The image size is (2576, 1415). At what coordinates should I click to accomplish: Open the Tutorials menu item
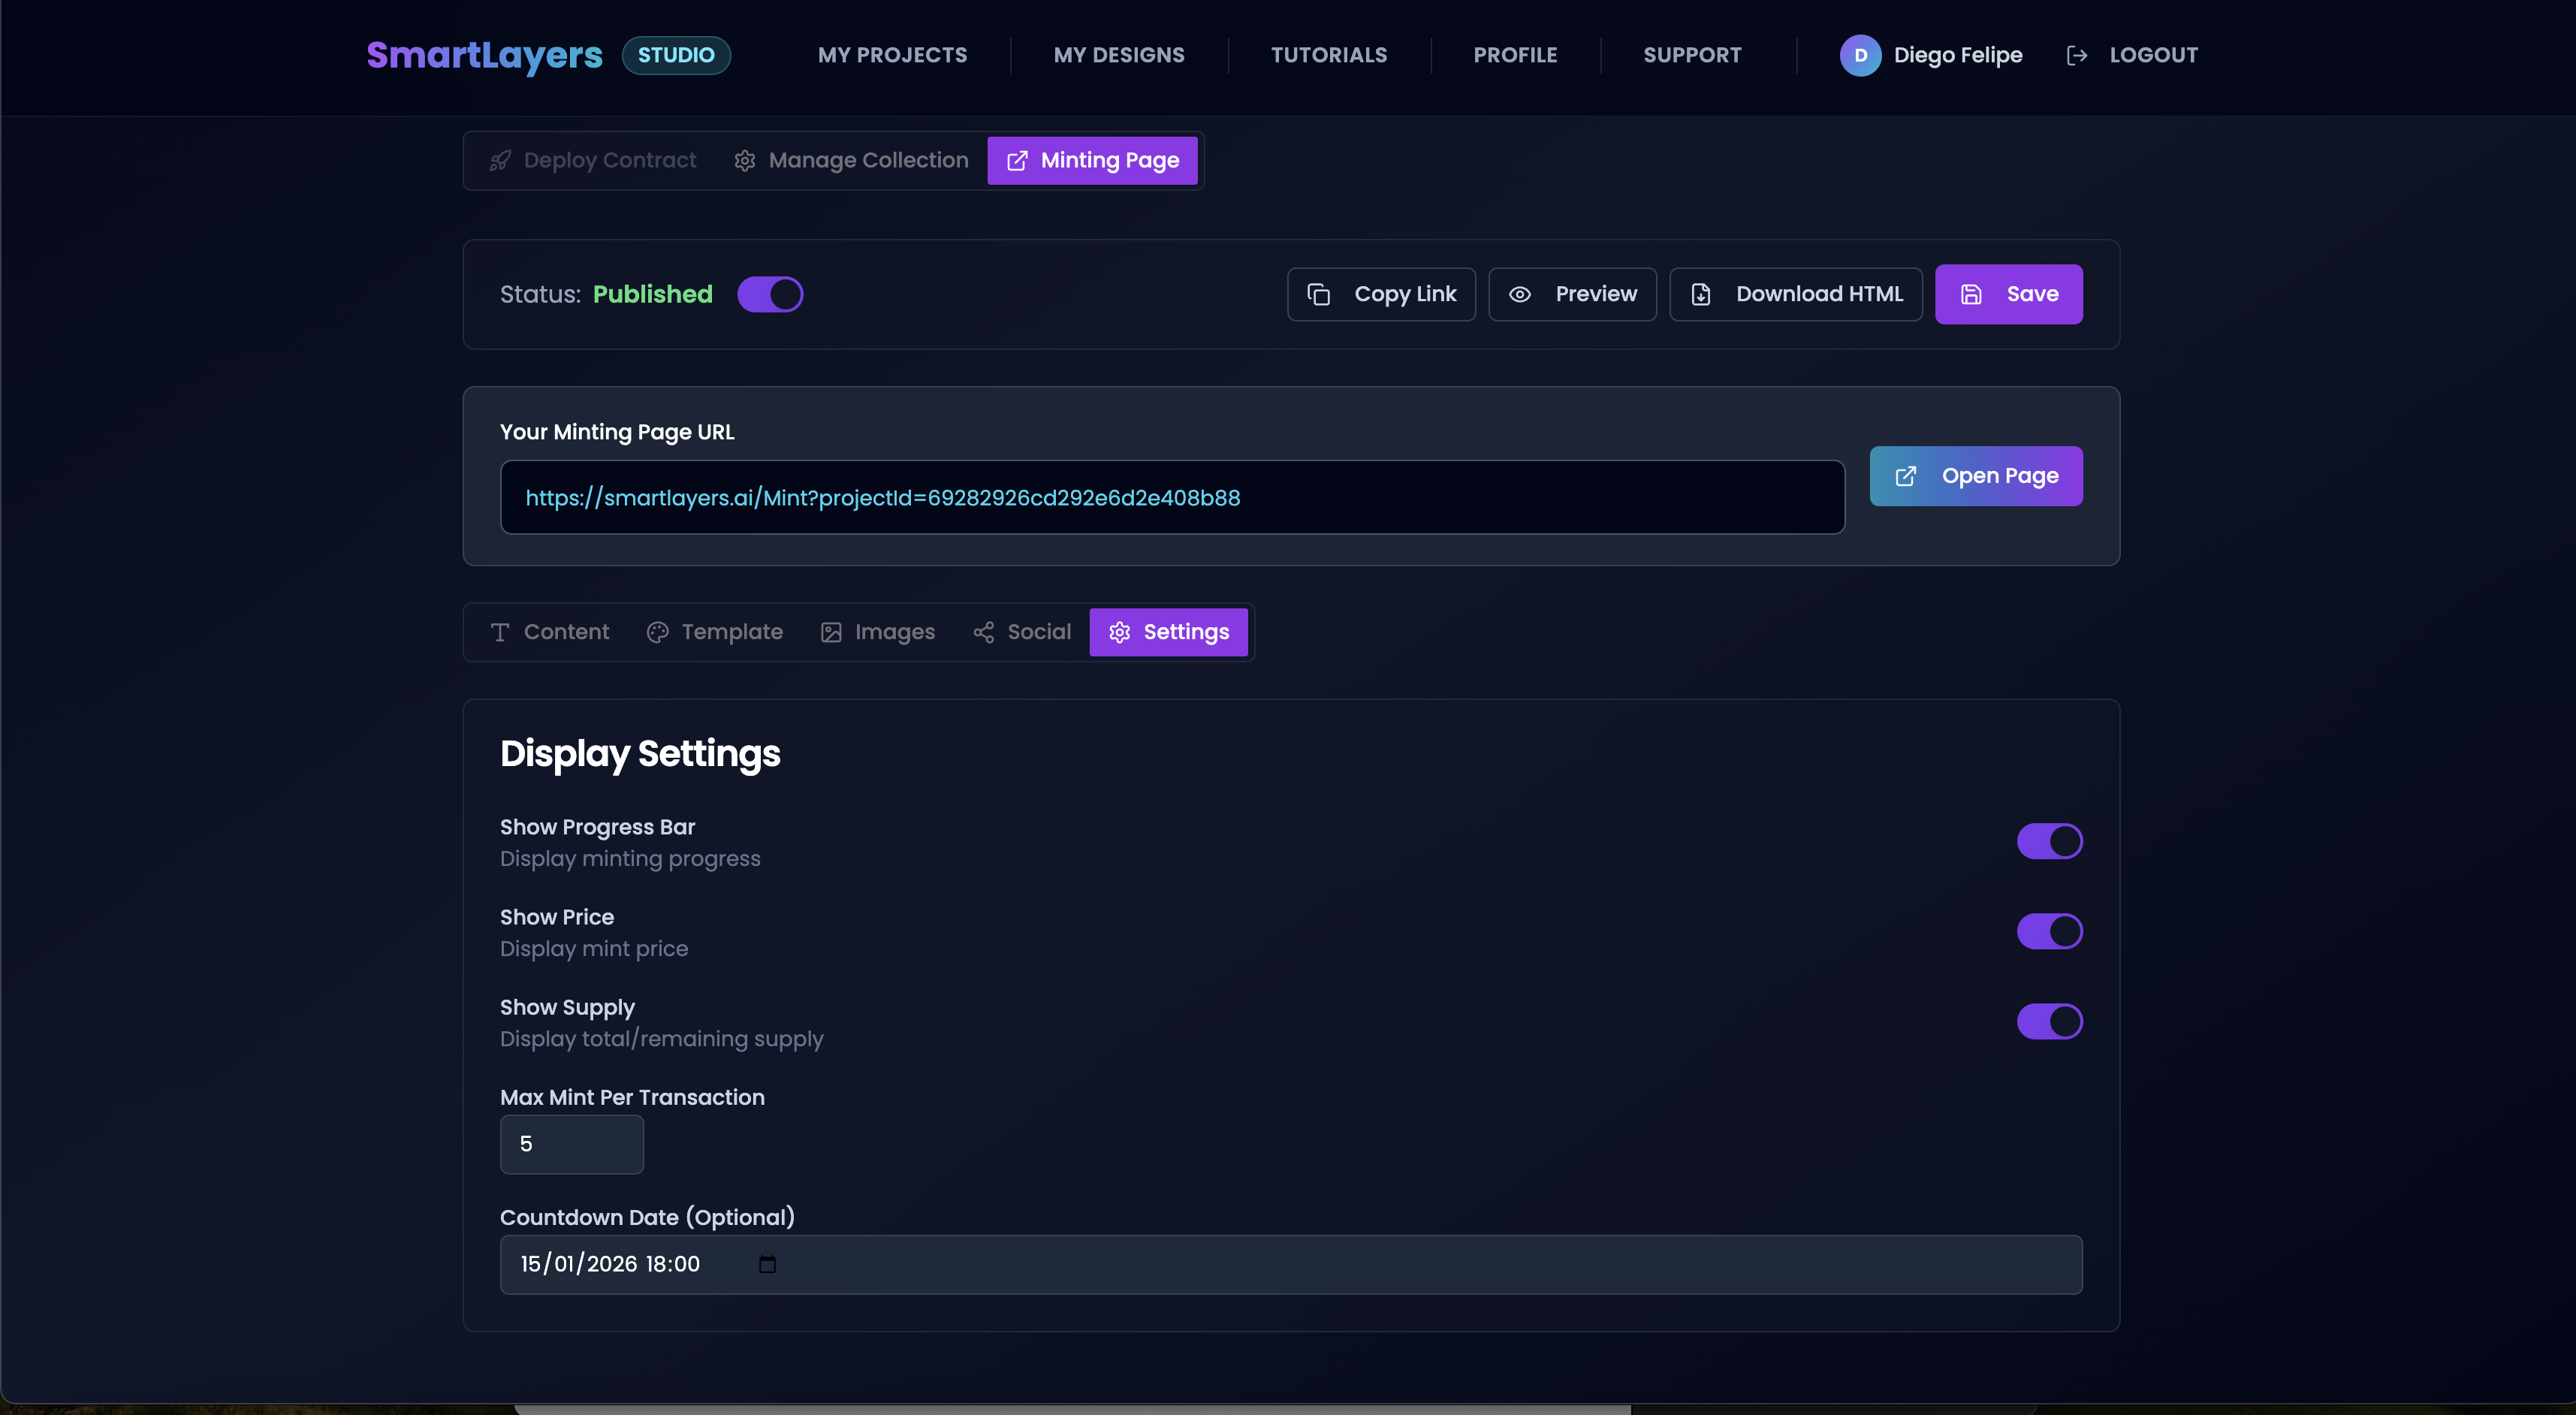tap(1329, 55)
